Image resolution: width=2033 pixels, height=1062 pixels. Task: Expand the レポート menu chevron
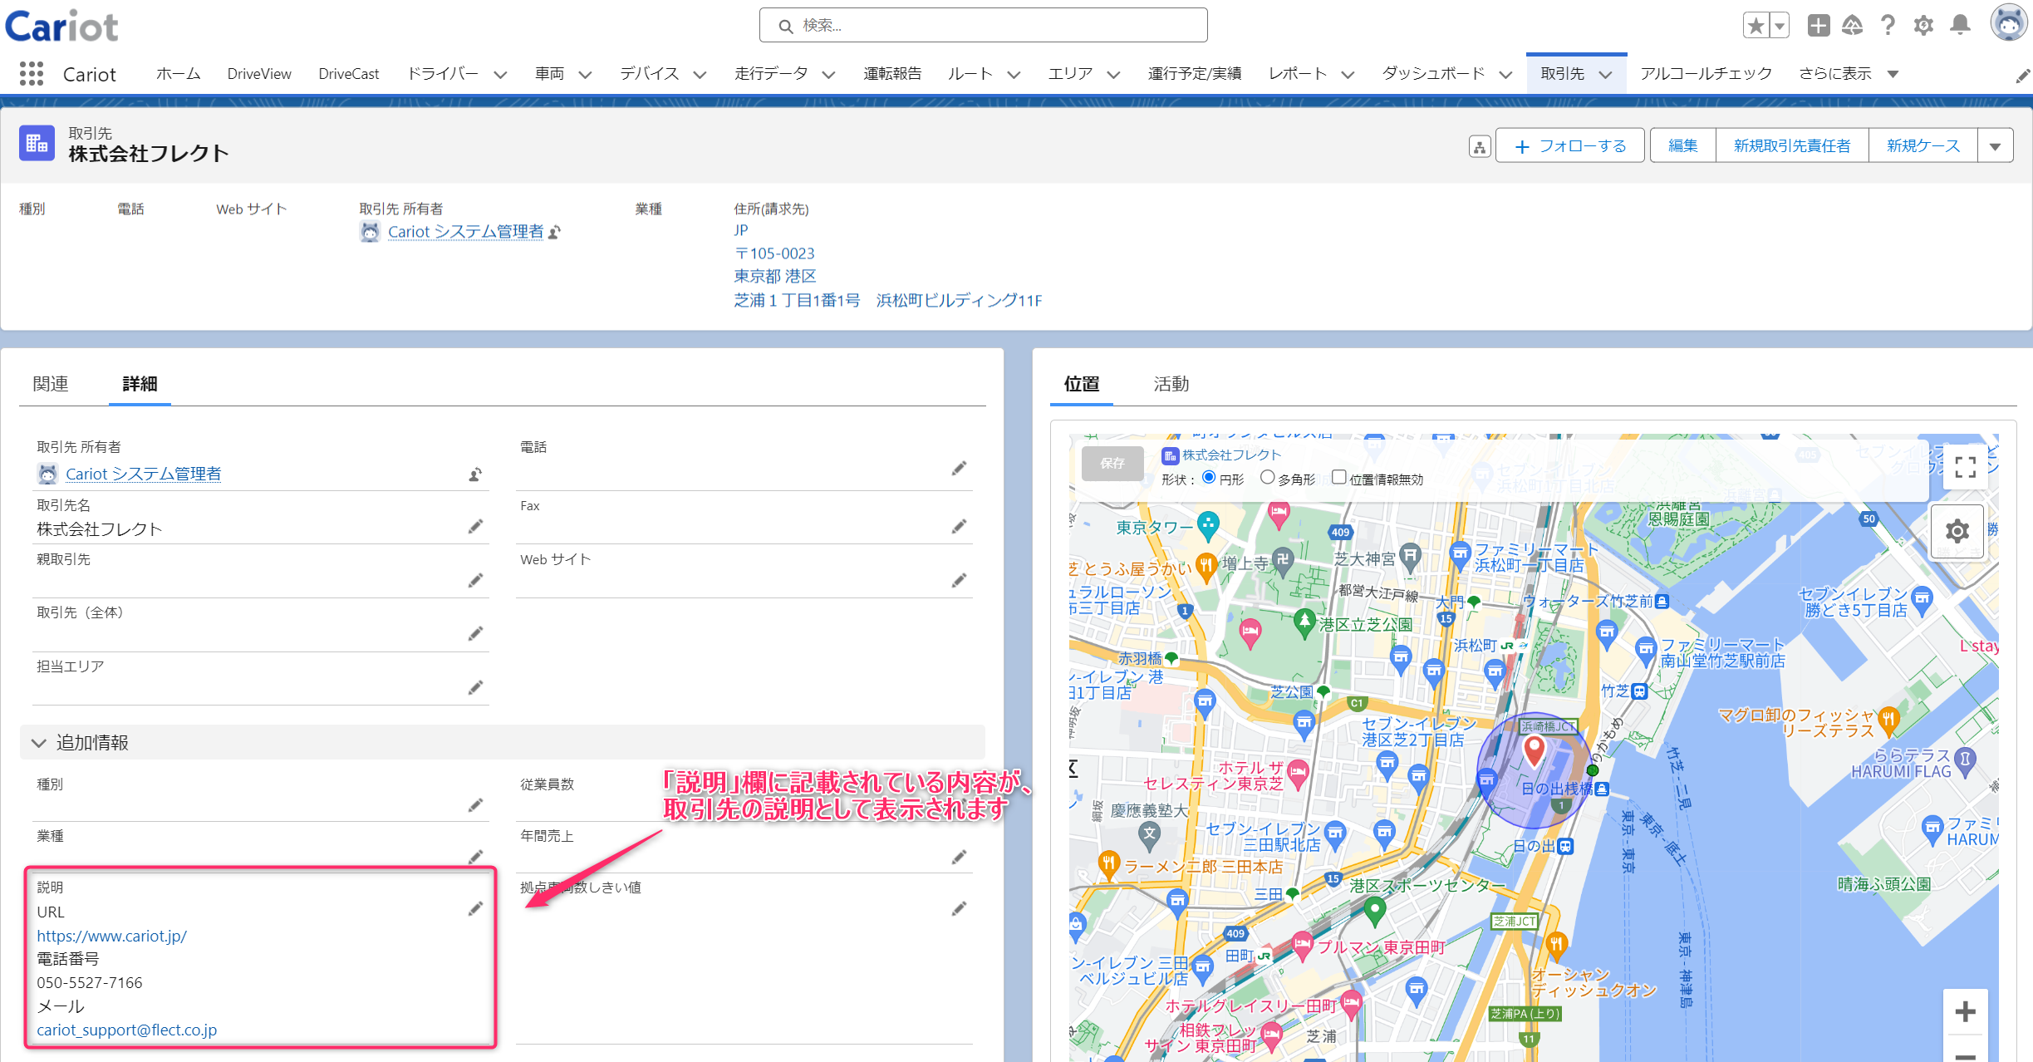pos(1348,75)
